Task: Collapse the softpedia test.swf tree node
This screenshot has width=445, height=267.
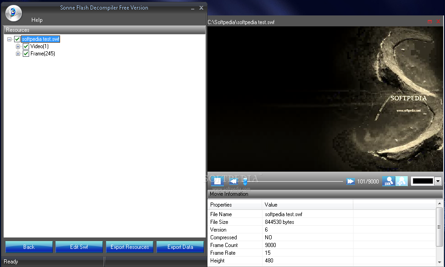Action: 10,39
